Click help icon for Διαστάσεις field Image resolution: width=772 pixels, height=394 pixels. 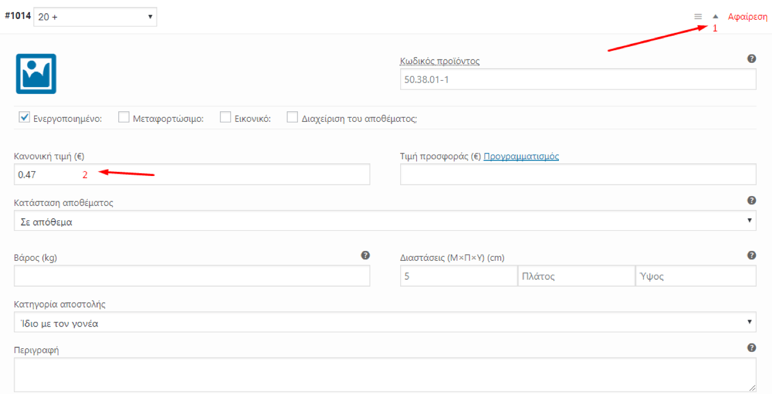click(x=751, y=256)
